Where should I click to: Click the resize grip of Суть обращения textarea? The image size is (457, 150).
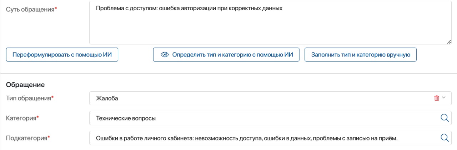(449, 42)
